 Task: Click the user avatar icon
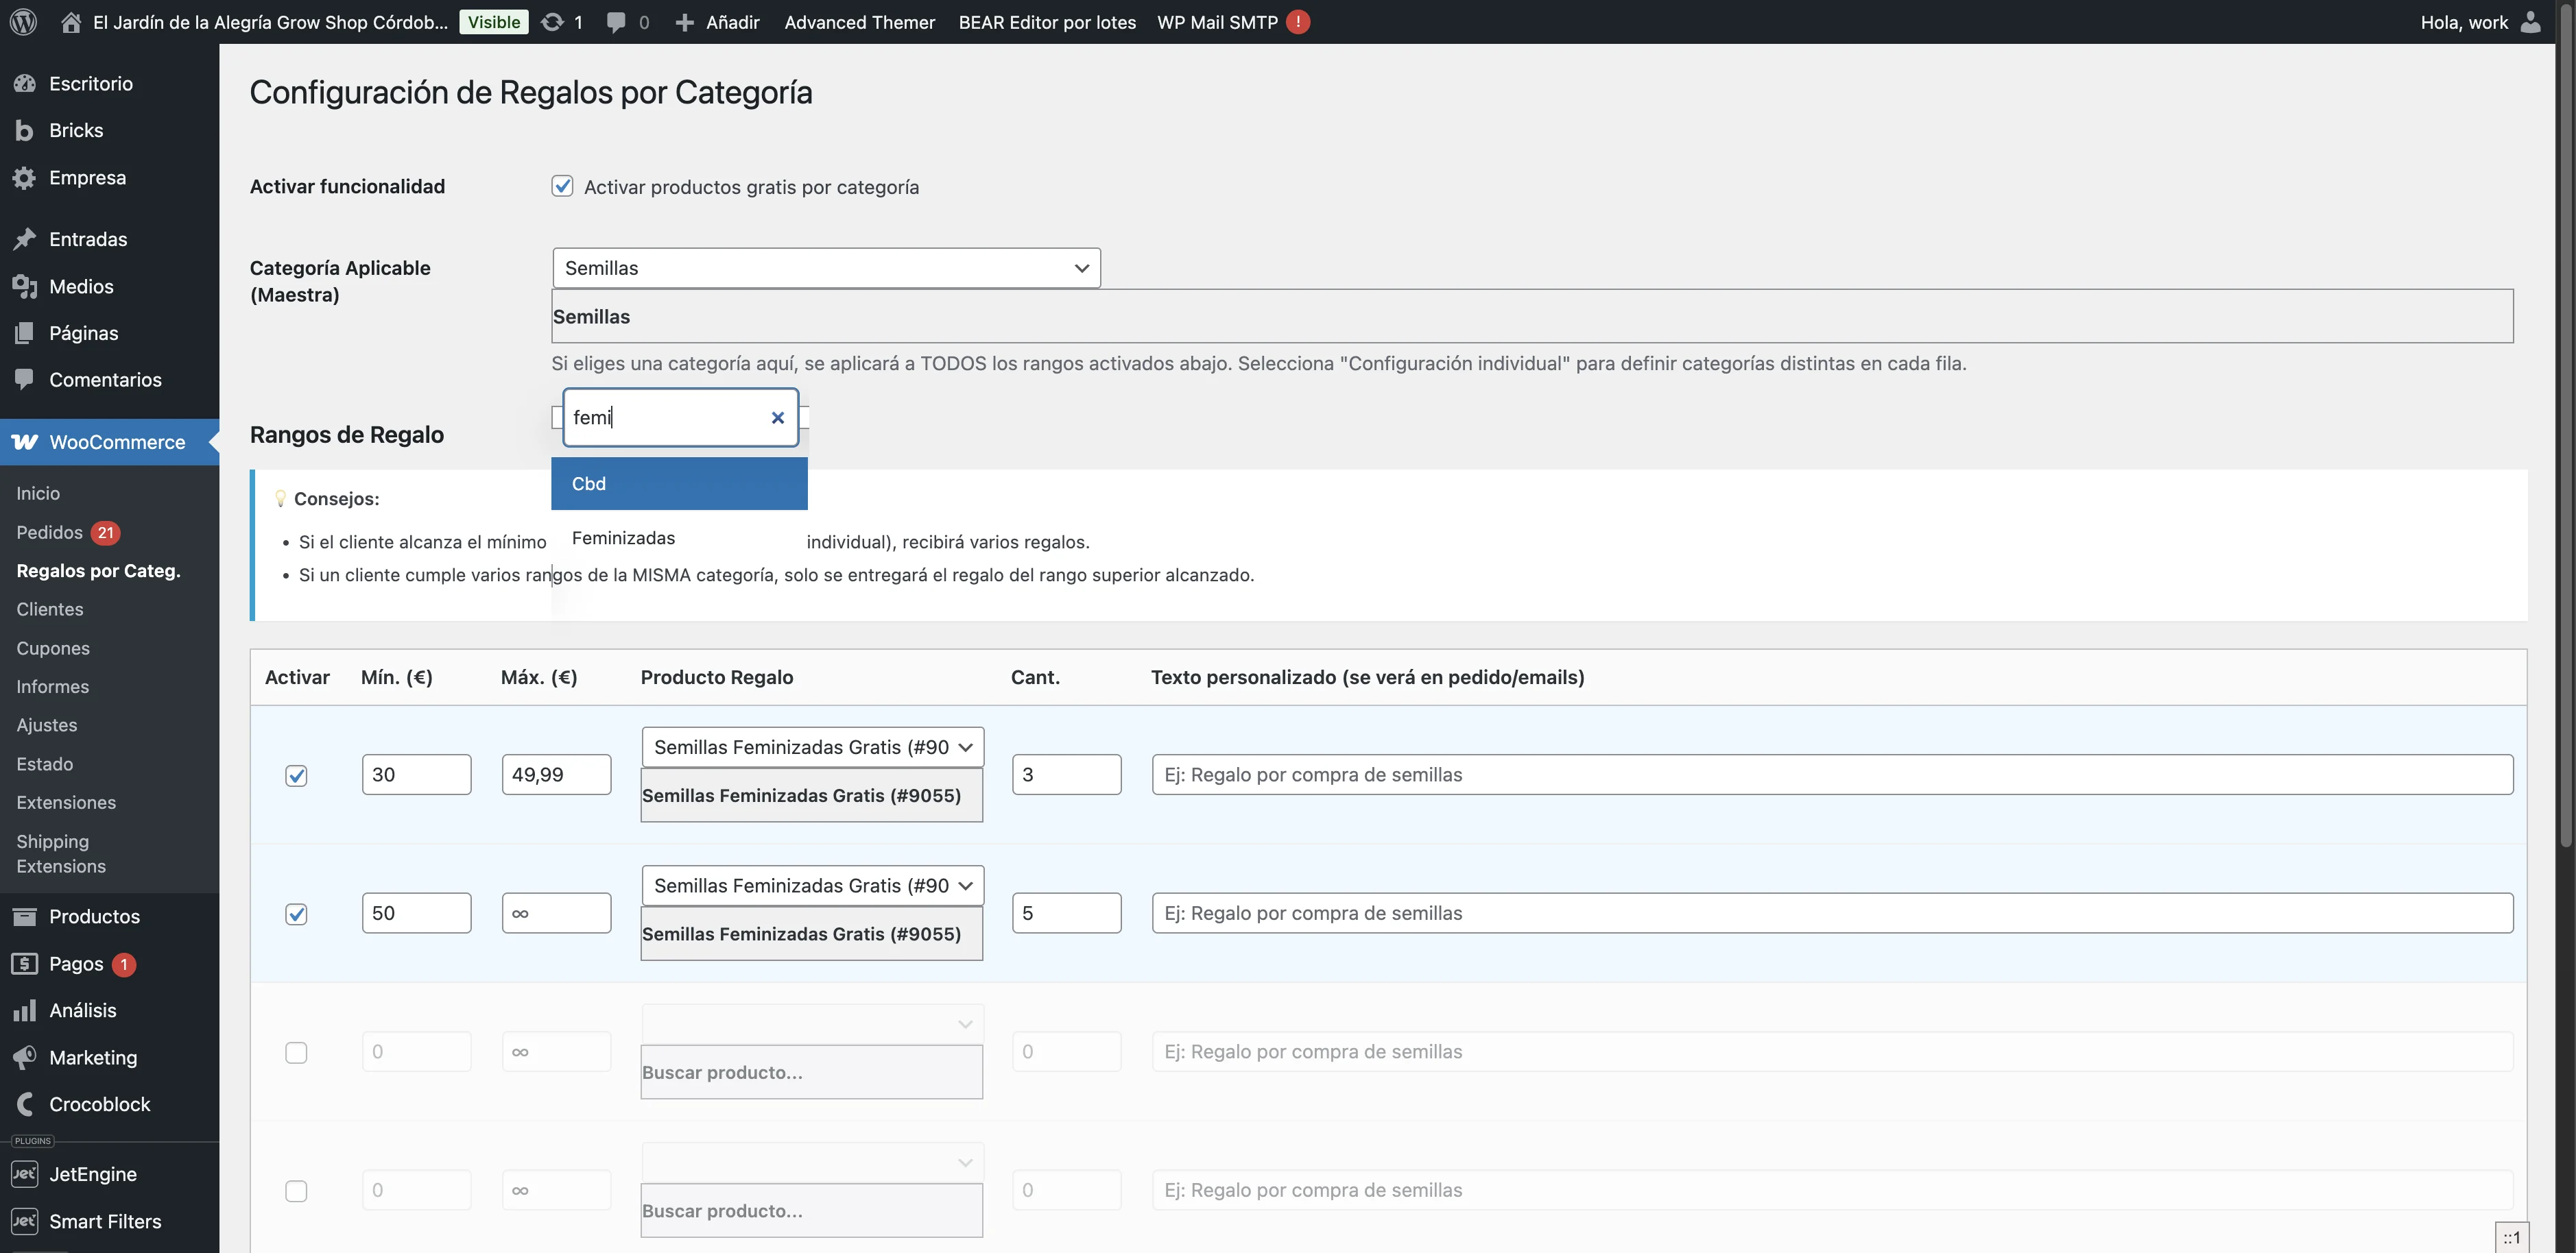[x=2531, y=22]
